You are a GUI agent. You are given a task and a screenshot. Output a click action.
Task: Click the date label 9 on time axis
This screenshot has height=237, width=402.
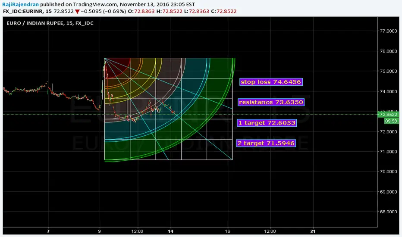tap(100, 231)
